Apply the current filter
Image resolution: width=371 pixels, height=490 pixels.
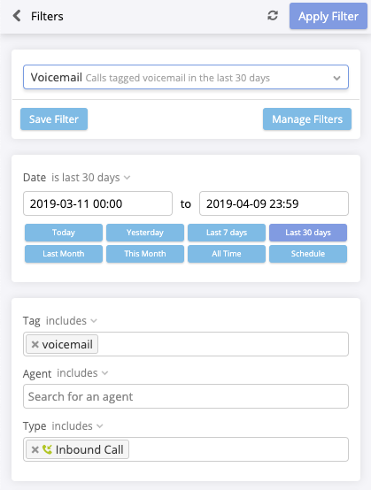328,16
